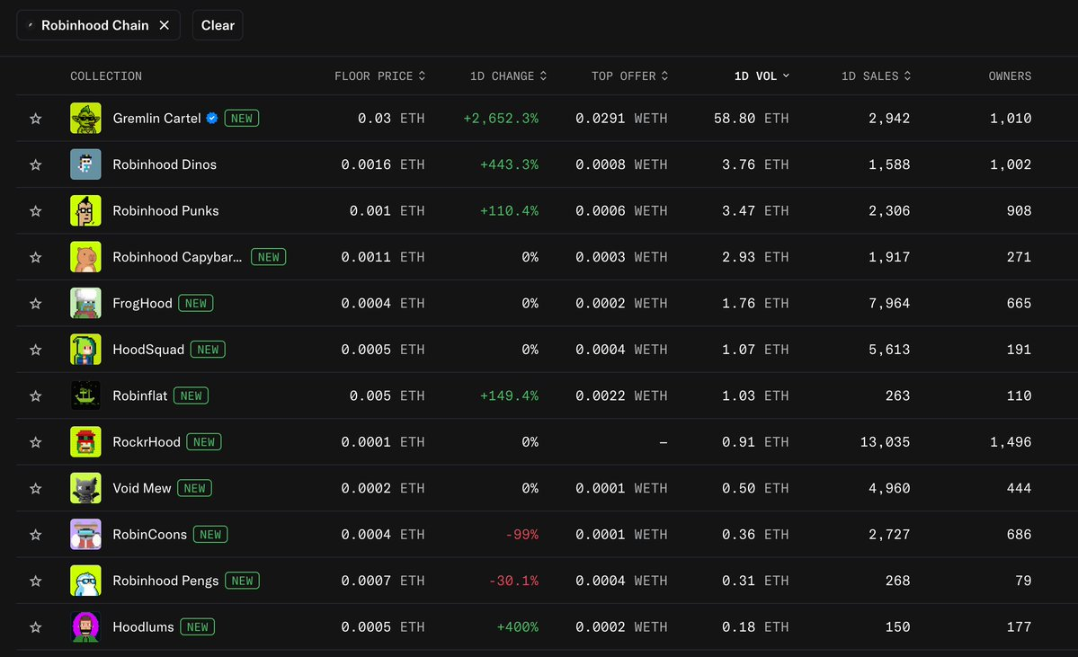Open the Robinhood Pengs penguin avatar
This screenshot has height=657, width=1078.
pos(85,581)
